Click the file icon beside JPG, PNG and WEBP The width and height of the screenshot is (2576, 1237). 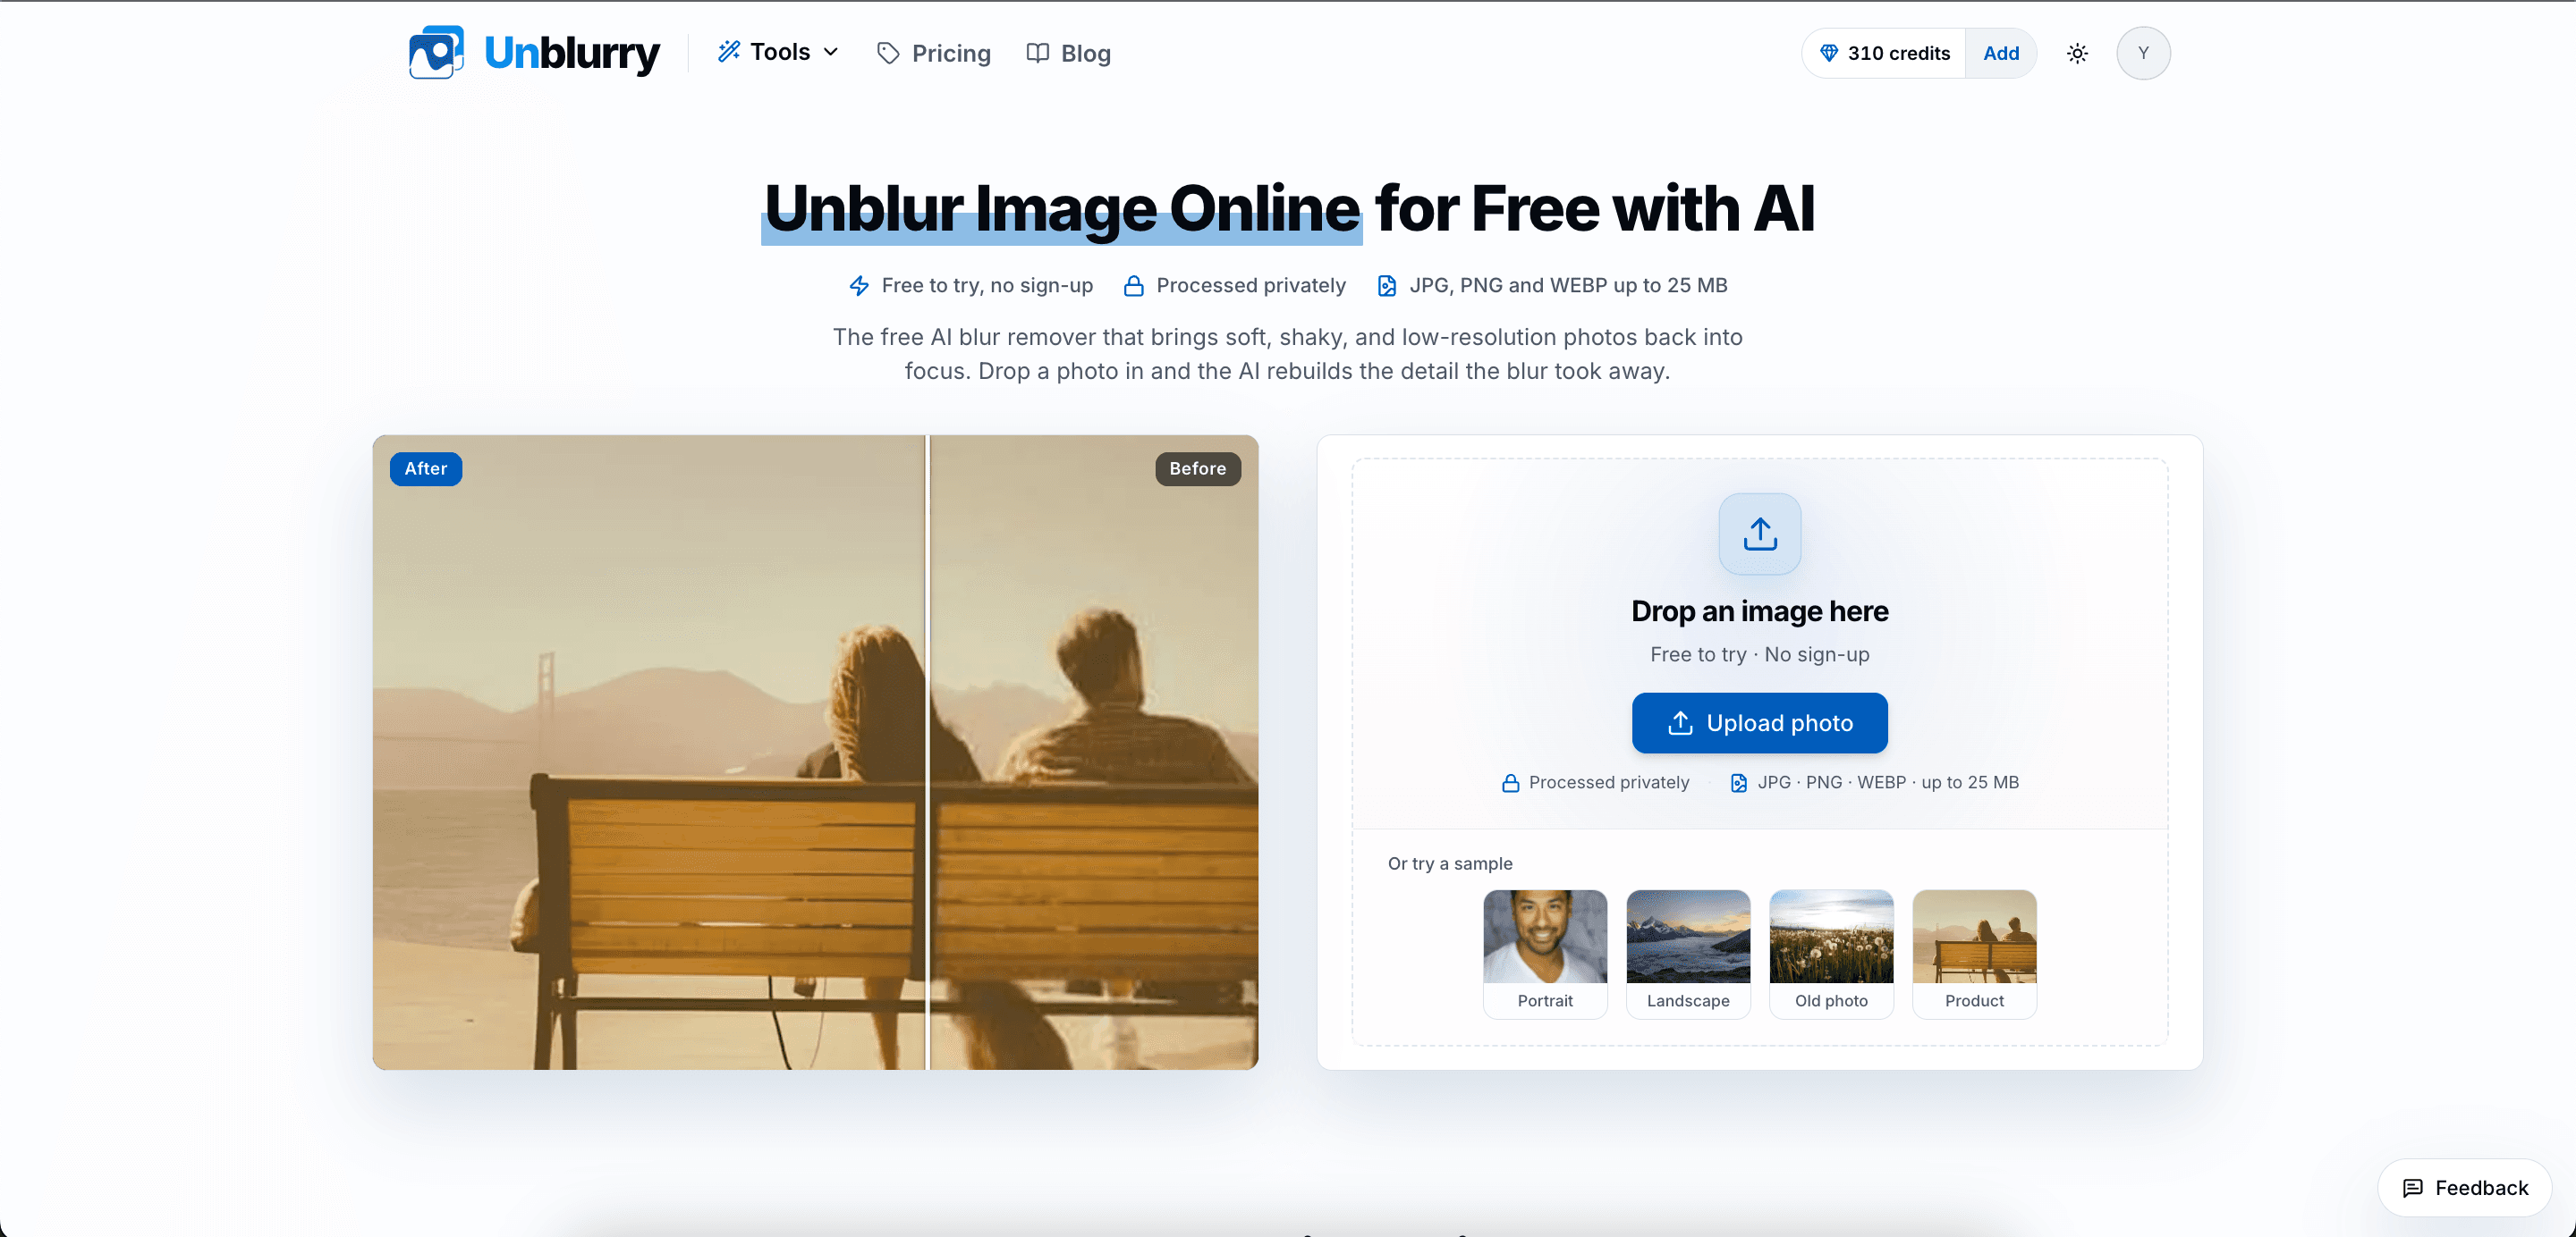pos(1387,286)
